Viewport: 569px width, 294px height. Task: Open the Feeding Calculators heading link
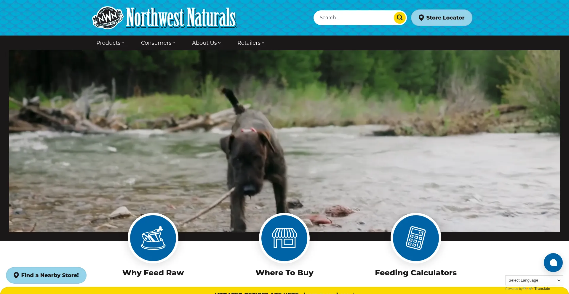tap(416, 273)
